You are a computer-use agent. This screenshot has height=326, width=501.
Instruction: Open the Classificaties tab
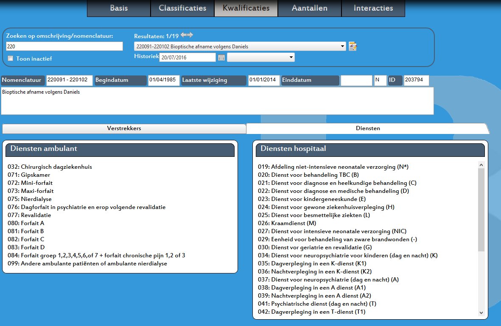tap(182, 8)
